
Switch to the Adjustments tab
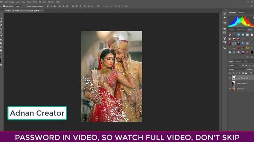(241, 30)
